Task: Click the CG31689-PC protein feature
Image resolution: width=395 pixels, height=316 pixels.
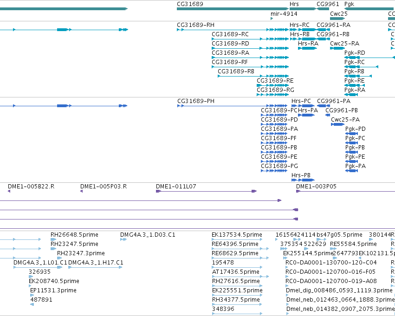Action: click(274, 115)
